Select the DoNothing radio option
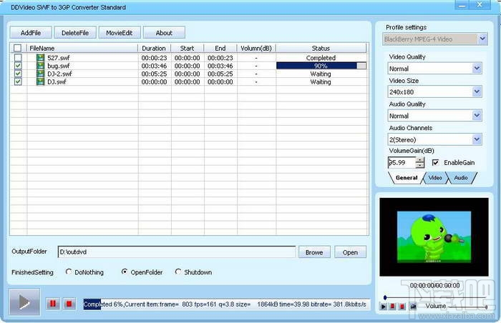501x323 pixels. coord(69,272)
